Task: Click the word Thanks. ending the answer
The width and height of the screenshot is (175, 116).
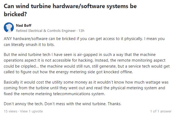Action: (114, 104)
